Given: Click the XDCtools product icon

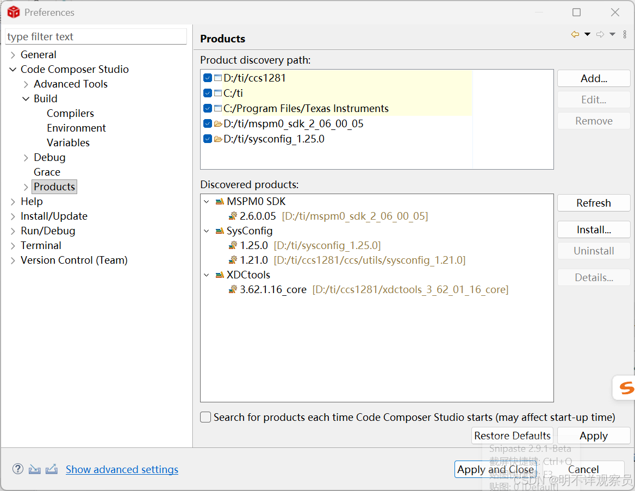Looking at the screenshot, I should [220, 275].
